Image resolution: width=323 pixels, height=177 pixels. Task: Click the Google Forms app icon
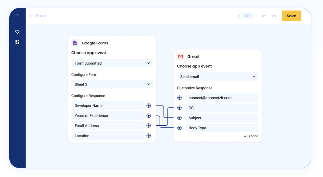pyautogui.click(x=75, y=43)
